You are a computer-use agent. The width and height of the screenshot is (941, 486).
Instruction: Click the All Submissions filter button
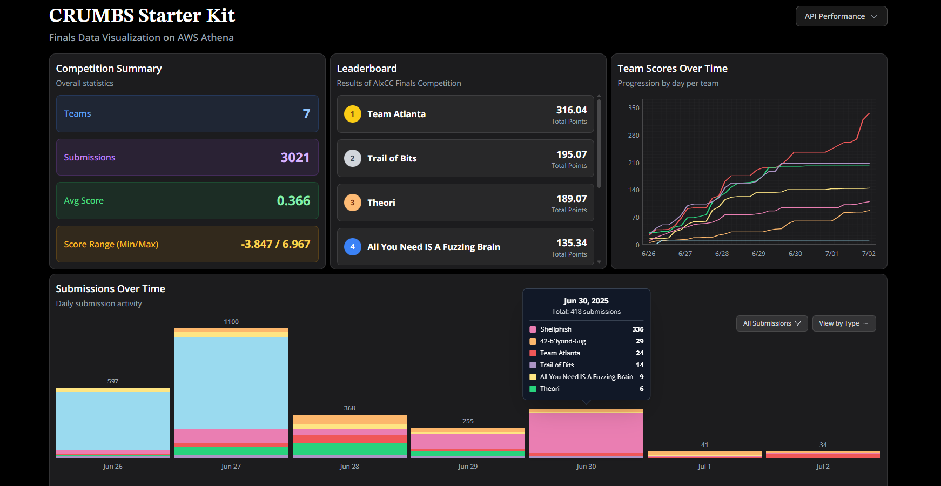[x=771, y=323]
